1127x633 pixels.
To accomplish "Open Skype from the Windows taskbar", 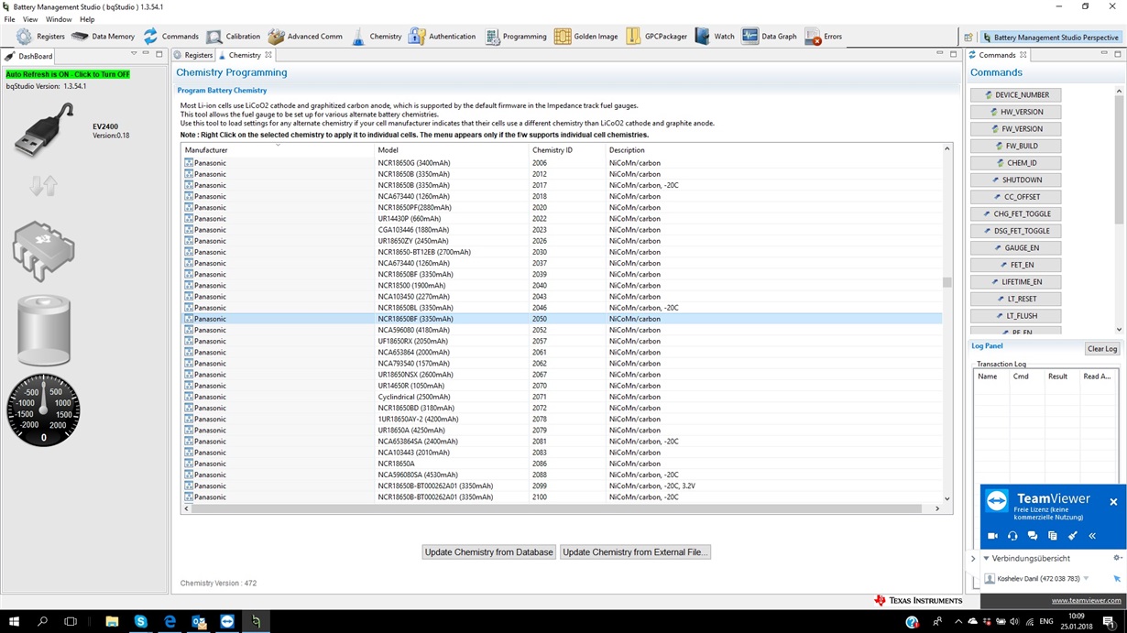I will [x=140, y=621].
